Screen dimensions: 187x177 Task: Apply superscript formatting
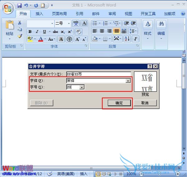(x=70, y=32)
